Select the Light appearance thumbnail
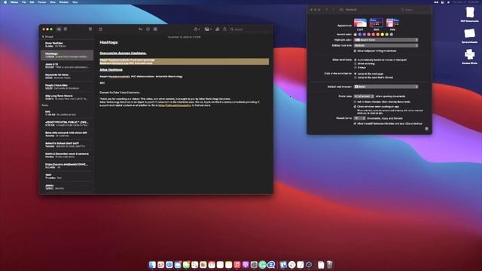Viewport: 482px width, 271px height. (360, 23)
